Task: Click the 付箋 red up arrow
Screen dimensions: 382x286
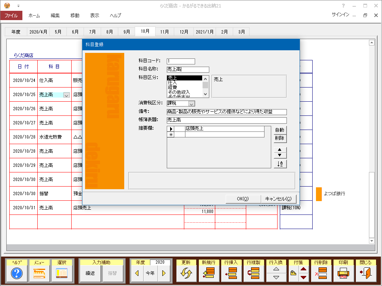Action: (x=304, y=269)
